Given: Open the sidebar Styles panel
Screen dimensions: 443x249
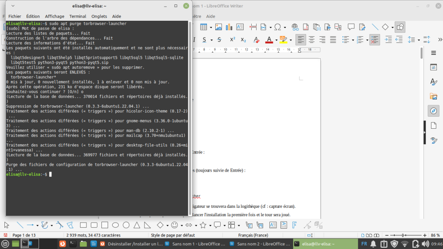Looking at the screenshot, I should (x=434, y=82).
